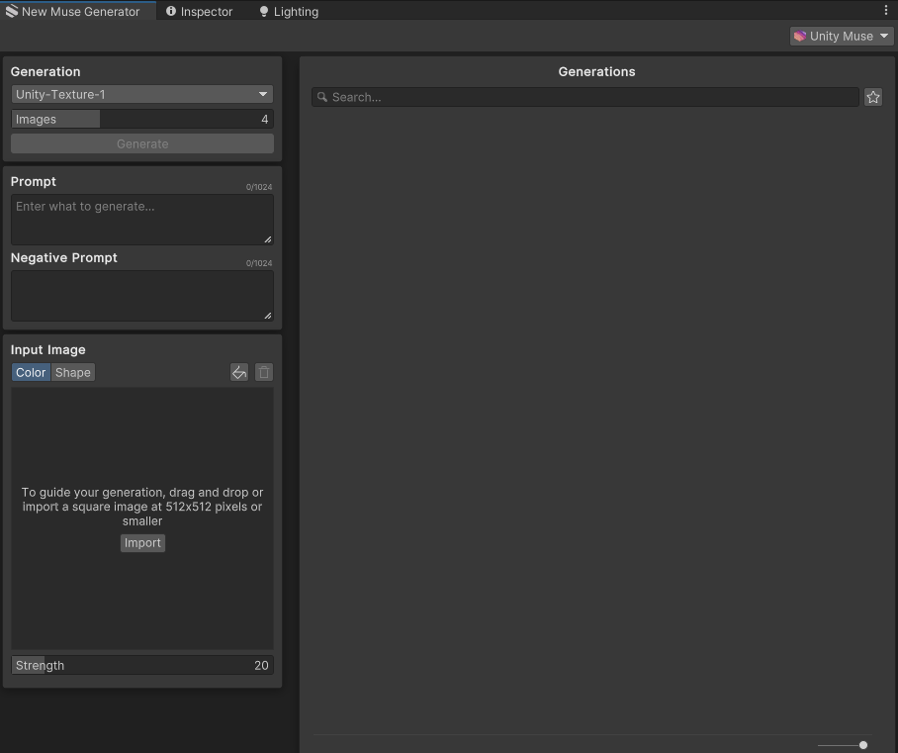Click the trash delete icon in Input Image
Image resolution: width=898 pixels, height=753 pixels.
tap(264, 372)
